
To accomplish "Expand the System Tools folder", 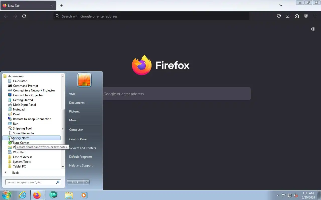I will point(22,162).
